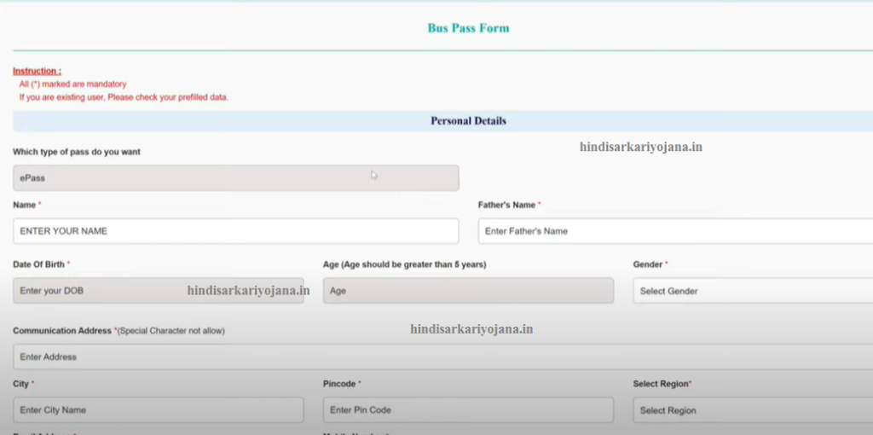Click the existing user prefilled data note
The height and width of the screenshot is (435, 873).
point(124,97)
